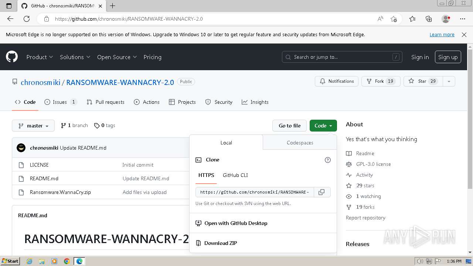473x266 pixels.
Task: Open File Explorer from taskbar
Action: [x=42, y=261]
